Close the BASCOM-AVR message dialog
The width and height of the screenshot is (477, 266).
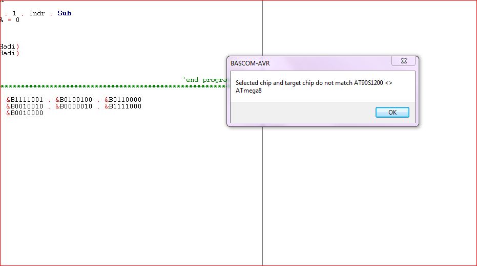404,61
